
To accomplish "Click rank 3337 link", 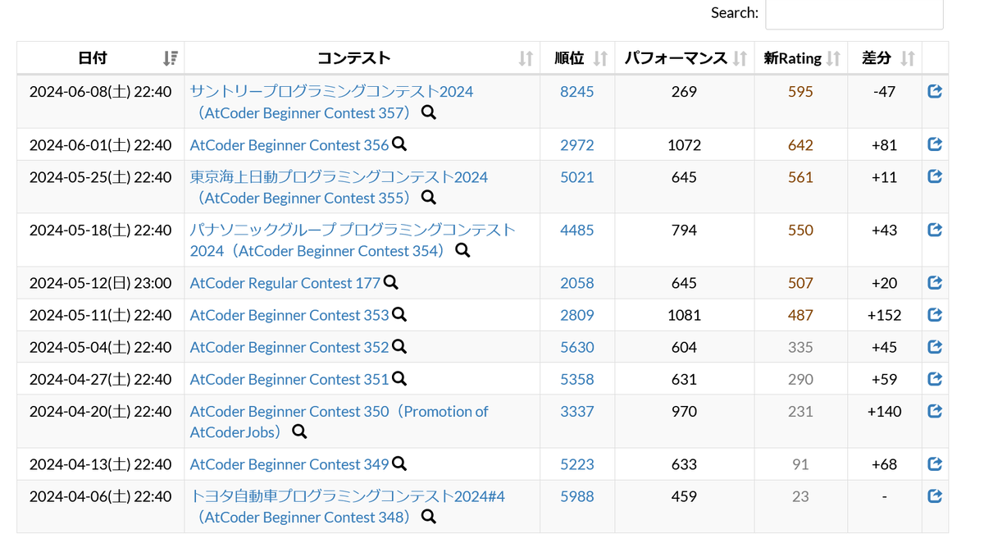I will tap(577, 411).
